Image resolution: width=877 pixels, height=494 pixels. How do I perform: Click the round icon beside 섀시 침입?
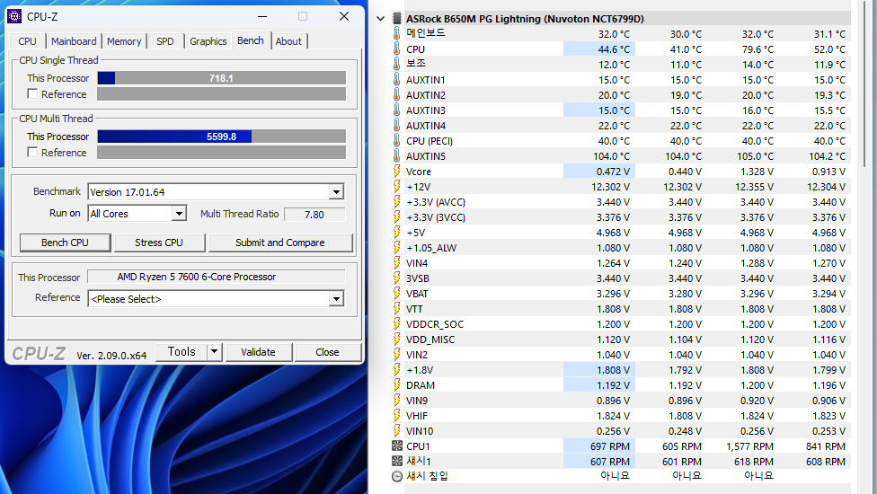point(397,476)
